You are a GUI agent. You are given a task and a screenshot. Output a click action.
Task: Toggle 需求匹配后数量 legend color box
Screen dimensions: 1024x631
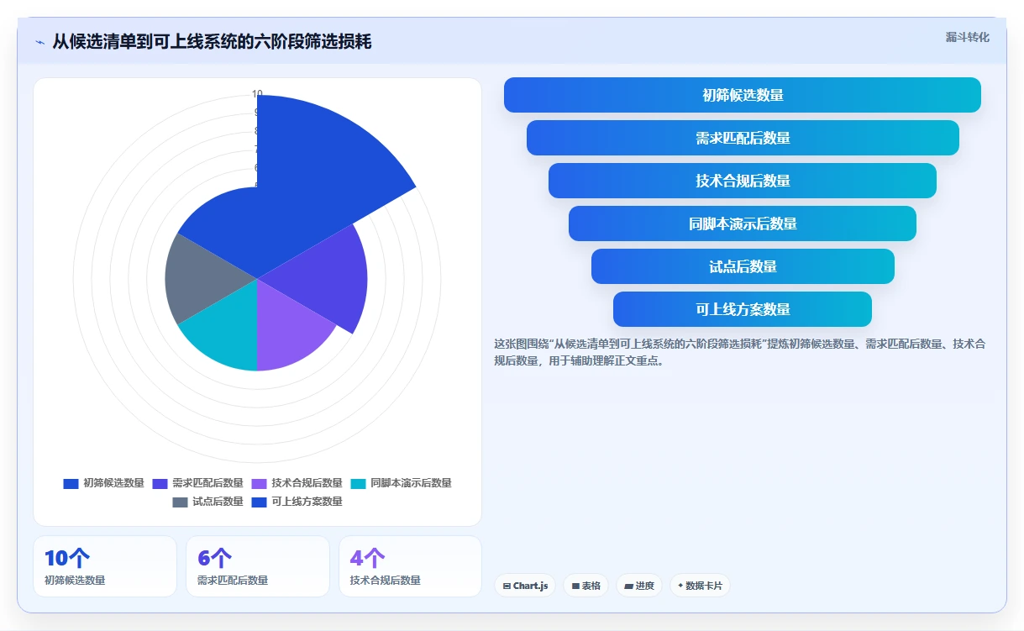160,483
